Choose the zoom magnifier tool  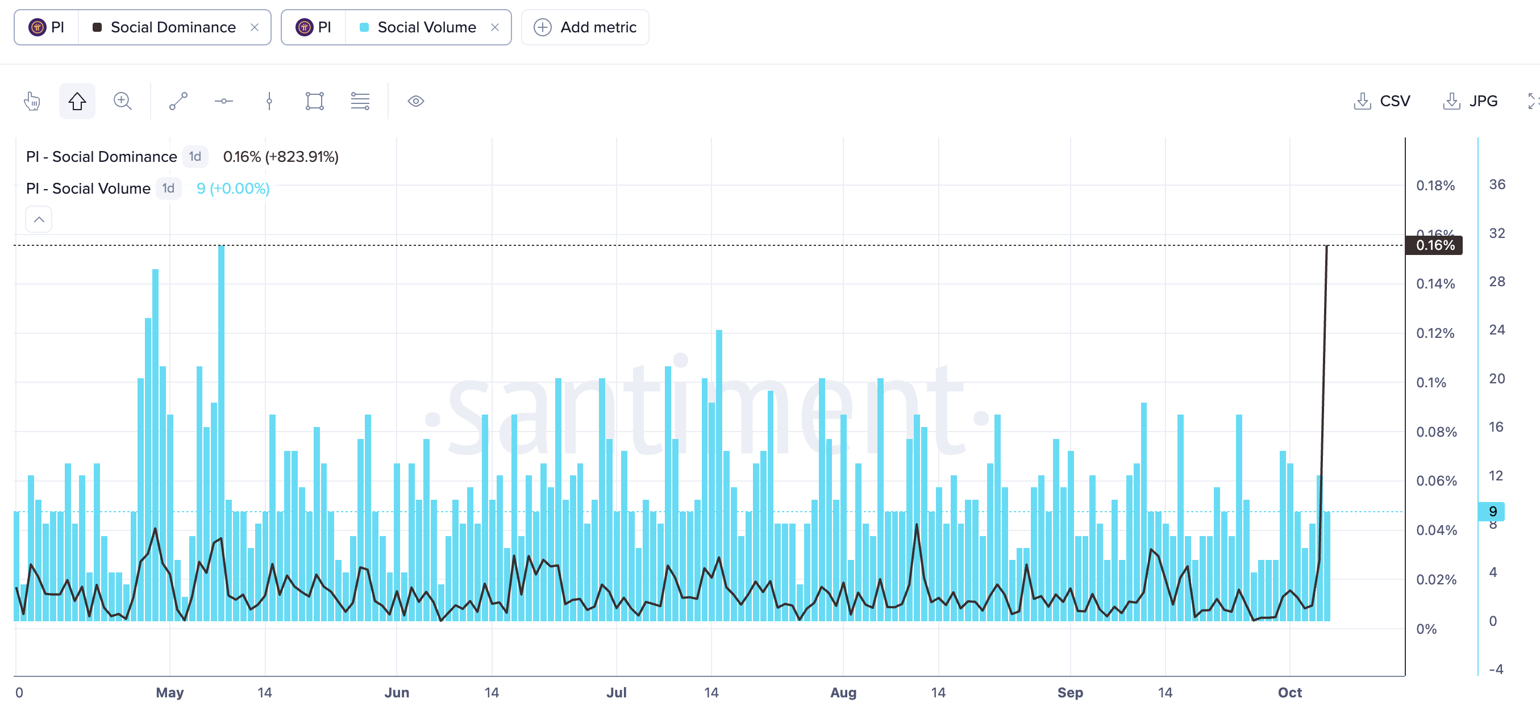[x=123, y=101]
